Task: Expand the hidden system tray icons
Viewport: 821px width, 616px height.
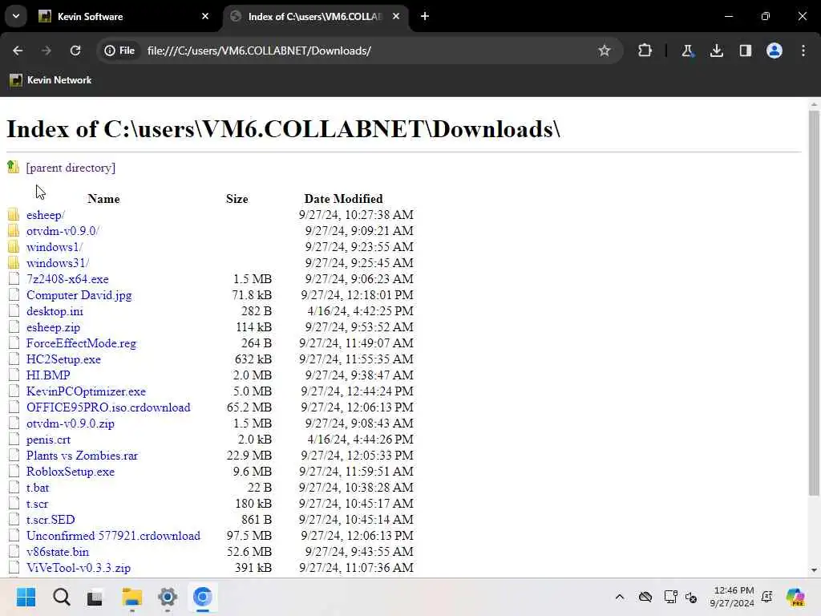Action: [620, 597]
